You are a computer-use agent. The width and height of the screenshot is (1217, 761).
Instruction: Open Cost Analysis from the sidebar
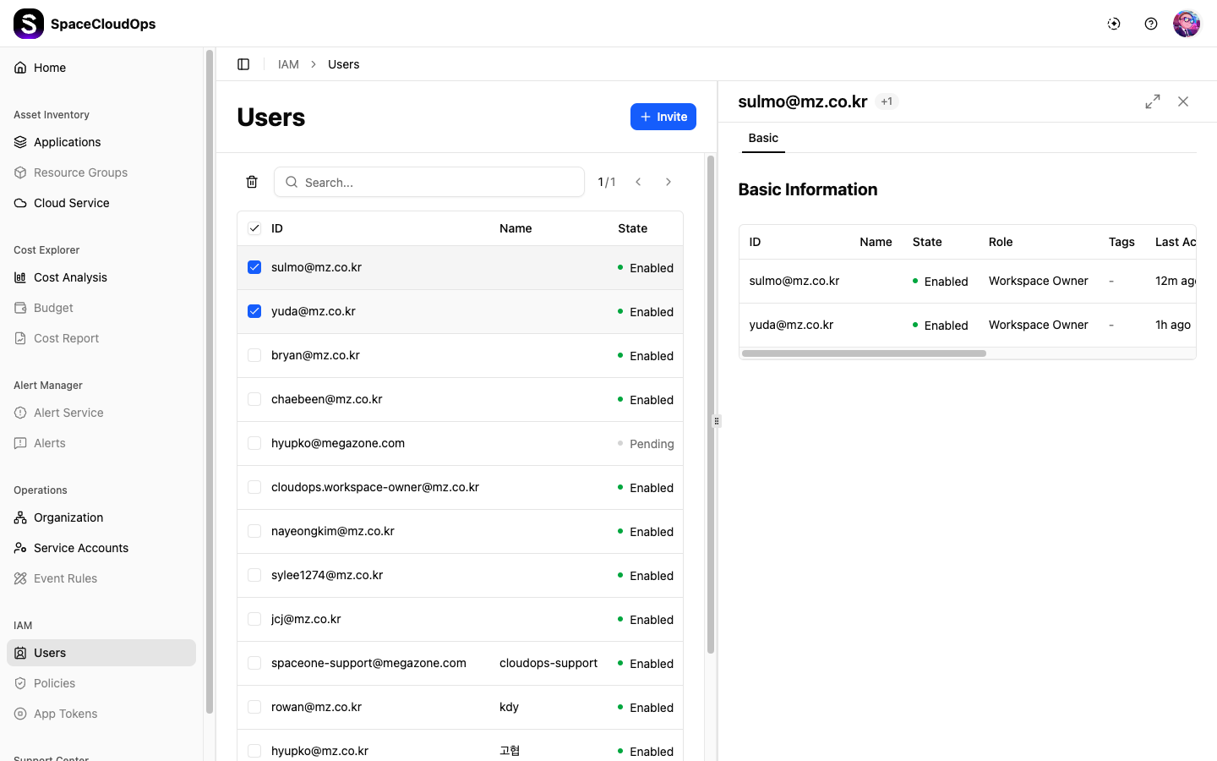[x=70, y=277]
